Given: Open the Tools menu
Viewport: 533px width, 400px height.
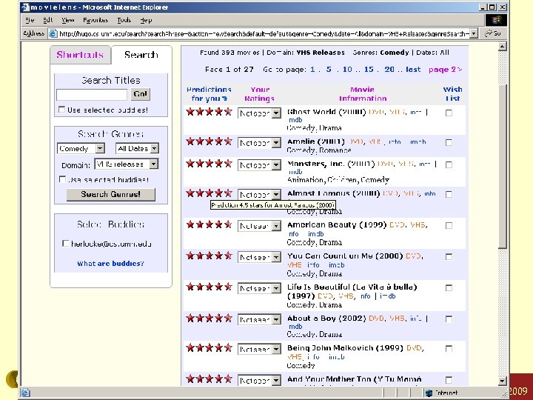Looking at the screenshot, I should [x=124, y=20].
